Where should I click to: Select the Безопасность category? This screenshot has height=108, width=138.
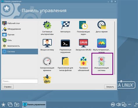[x=20, y=46]
